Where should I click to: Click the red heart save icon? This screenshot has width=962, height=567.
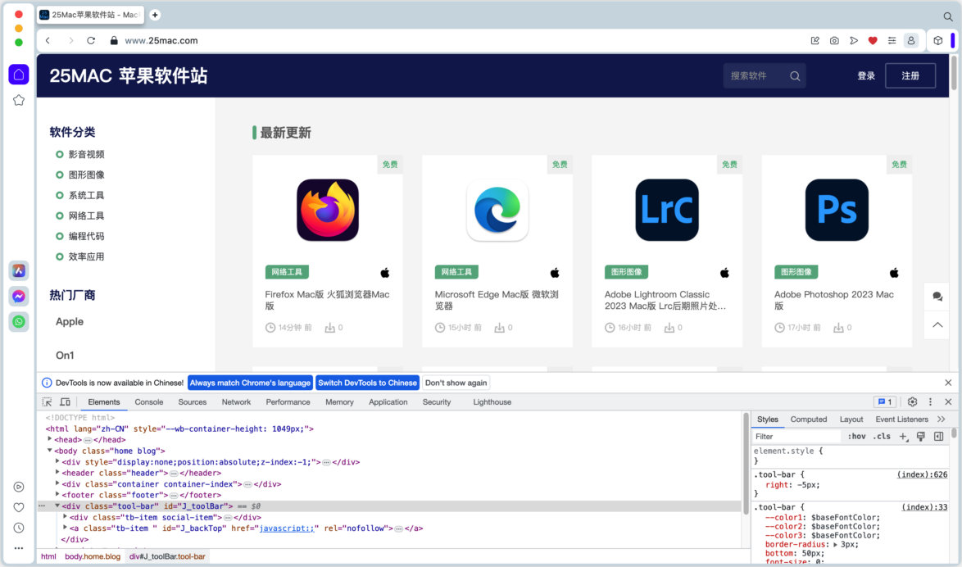pos(873,40)
